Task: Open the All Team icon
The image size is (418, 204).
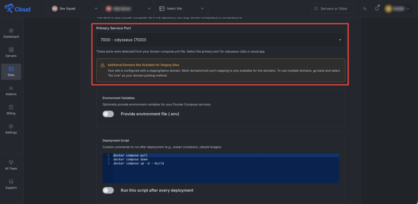Action: click(x=11, y=162)
